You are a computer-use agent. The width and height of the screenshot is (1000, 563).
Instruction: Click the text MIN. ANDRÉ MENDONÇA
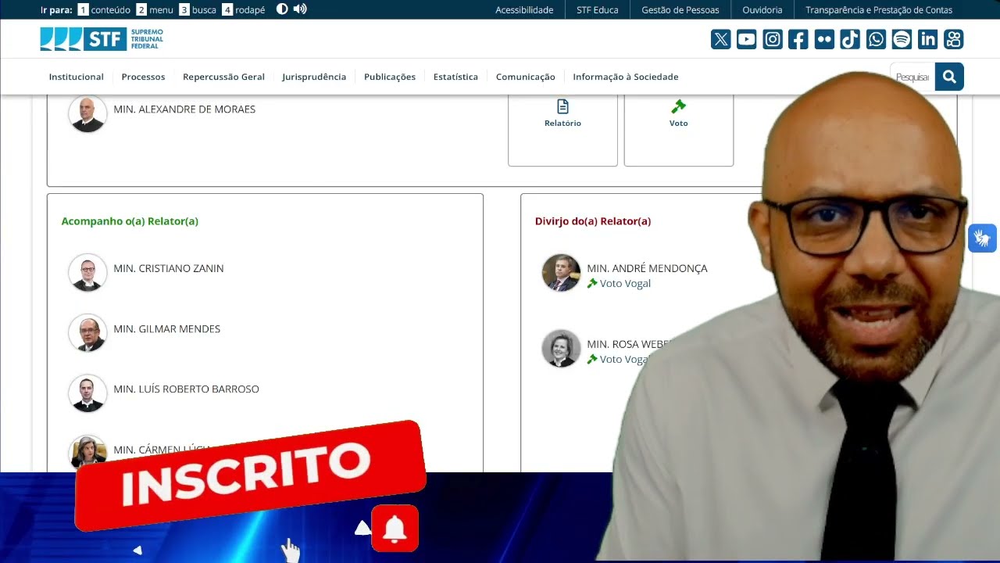647,268
